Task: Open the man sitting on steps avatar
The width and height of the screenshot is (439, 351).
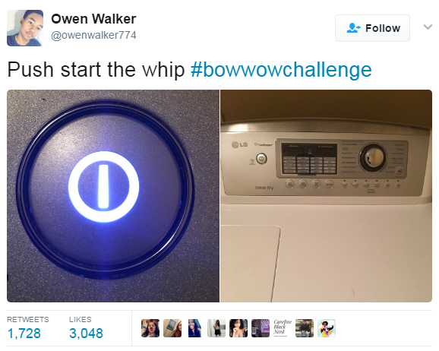Action: [305, 328]
